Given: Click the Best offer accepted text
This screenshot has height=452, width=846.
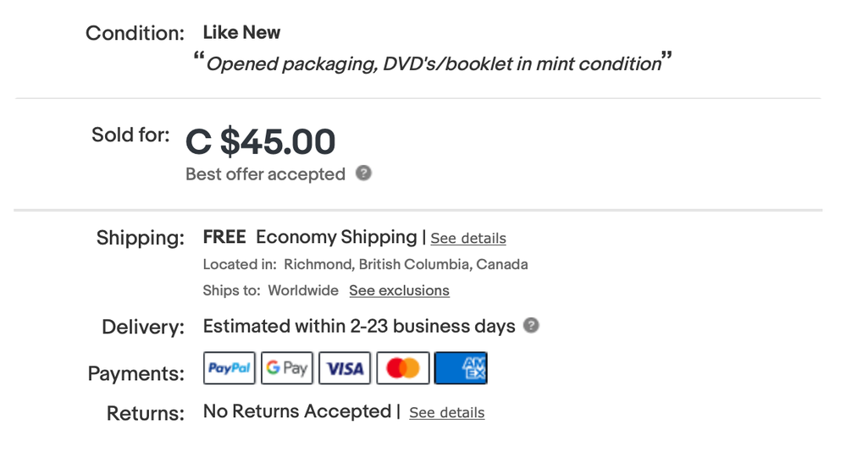Looking at the screenshot, I should click(x=265, y=174).
